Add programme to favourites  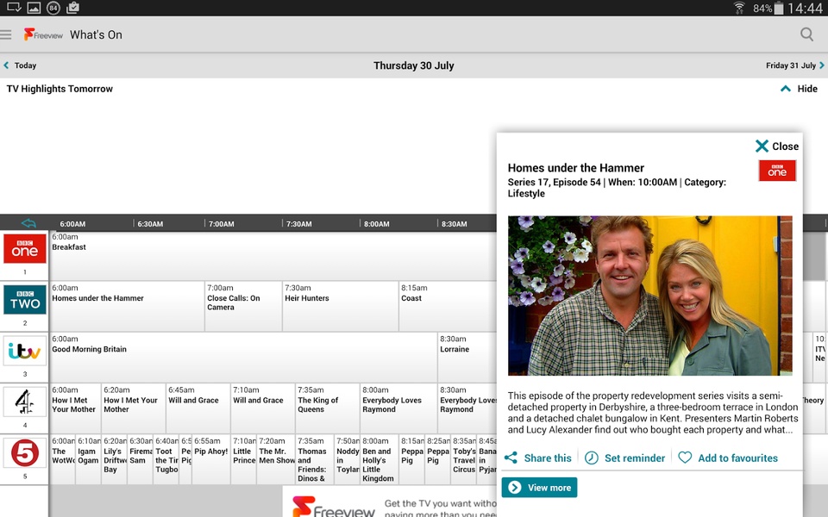click(x=728, y=458)
